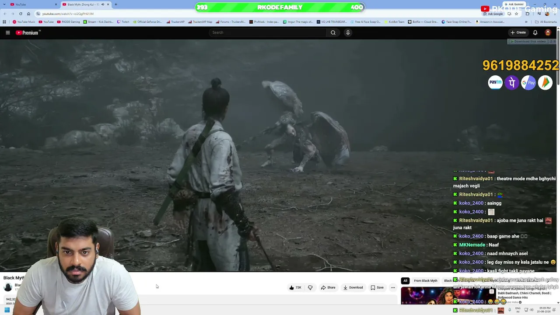Screen dimensions: 560x315
Task: Dislike the video
Action: click(310, 287)
